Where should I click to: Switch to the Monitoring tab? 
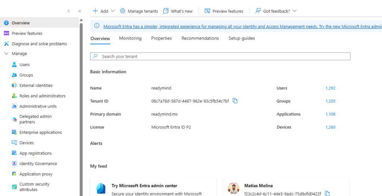(130, 38)
